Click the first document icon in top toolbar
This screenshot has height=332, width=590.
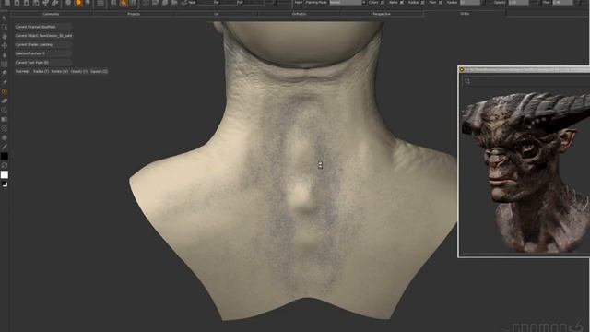click(x=7, y=3)
